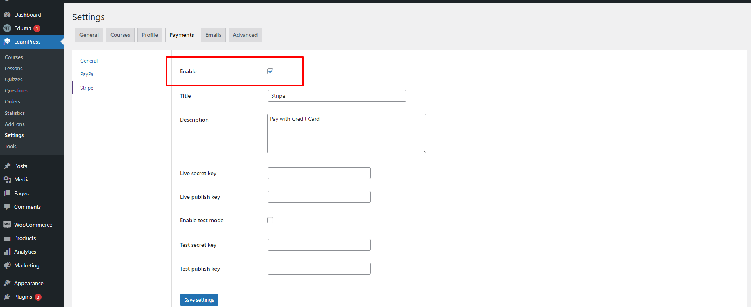
Task: Open the PayPal payment section
Action: [87, 74]
